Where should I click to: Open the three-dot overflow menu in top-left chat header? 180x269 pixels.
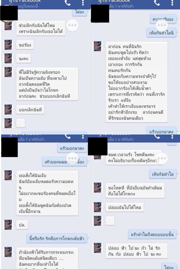83,3
